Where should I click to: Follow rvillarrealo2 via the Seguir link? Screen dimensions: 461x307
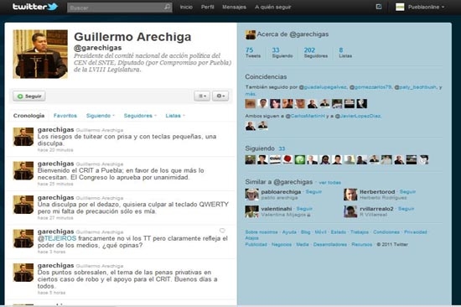[406, 209]
